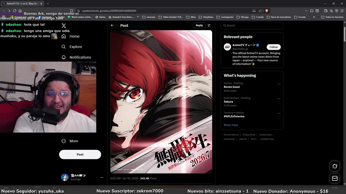
Task: Click the browser forward arrow
Action: tap(9, 11)
